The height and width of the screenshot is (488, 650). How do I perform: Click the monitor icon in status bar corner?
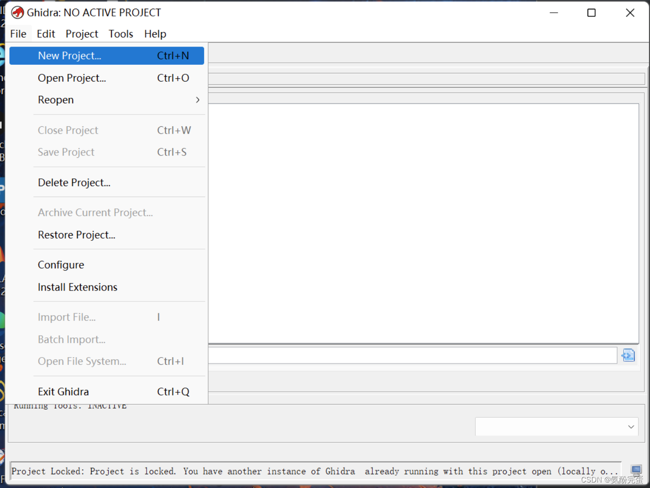[636, 470]
